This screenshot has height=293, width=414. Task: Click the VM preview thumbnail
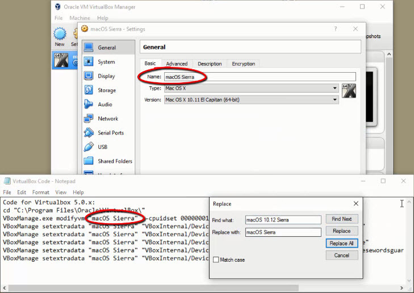point(371,97)
